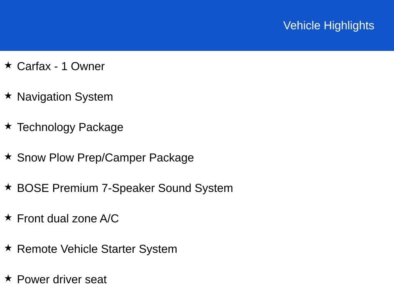Select the Remote Vehicle Starter System entry
Image resolution: width=394 pixels, height=296 pixels.
tap(97, 249)
